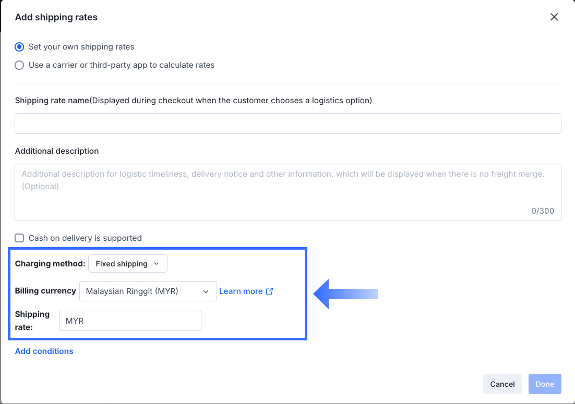This screenshot has width=575, height=404.
Task: Click the 'Set your own shipping rates' label text
Action: (x=81, y=47)
